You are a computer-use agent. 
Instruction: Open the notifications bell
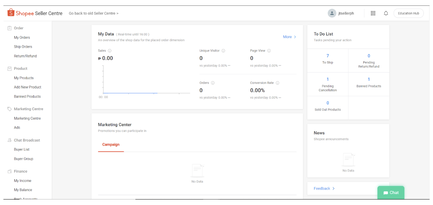click(386, 13)
